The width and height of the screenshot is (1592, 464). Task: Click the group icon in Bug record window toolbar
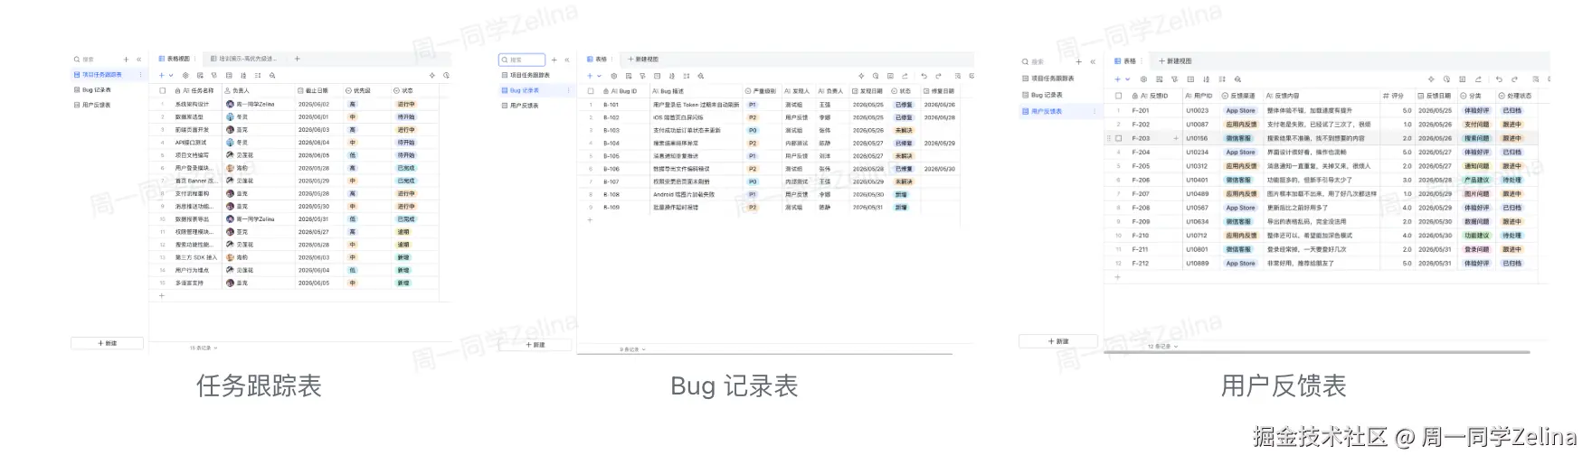(657, 76)
